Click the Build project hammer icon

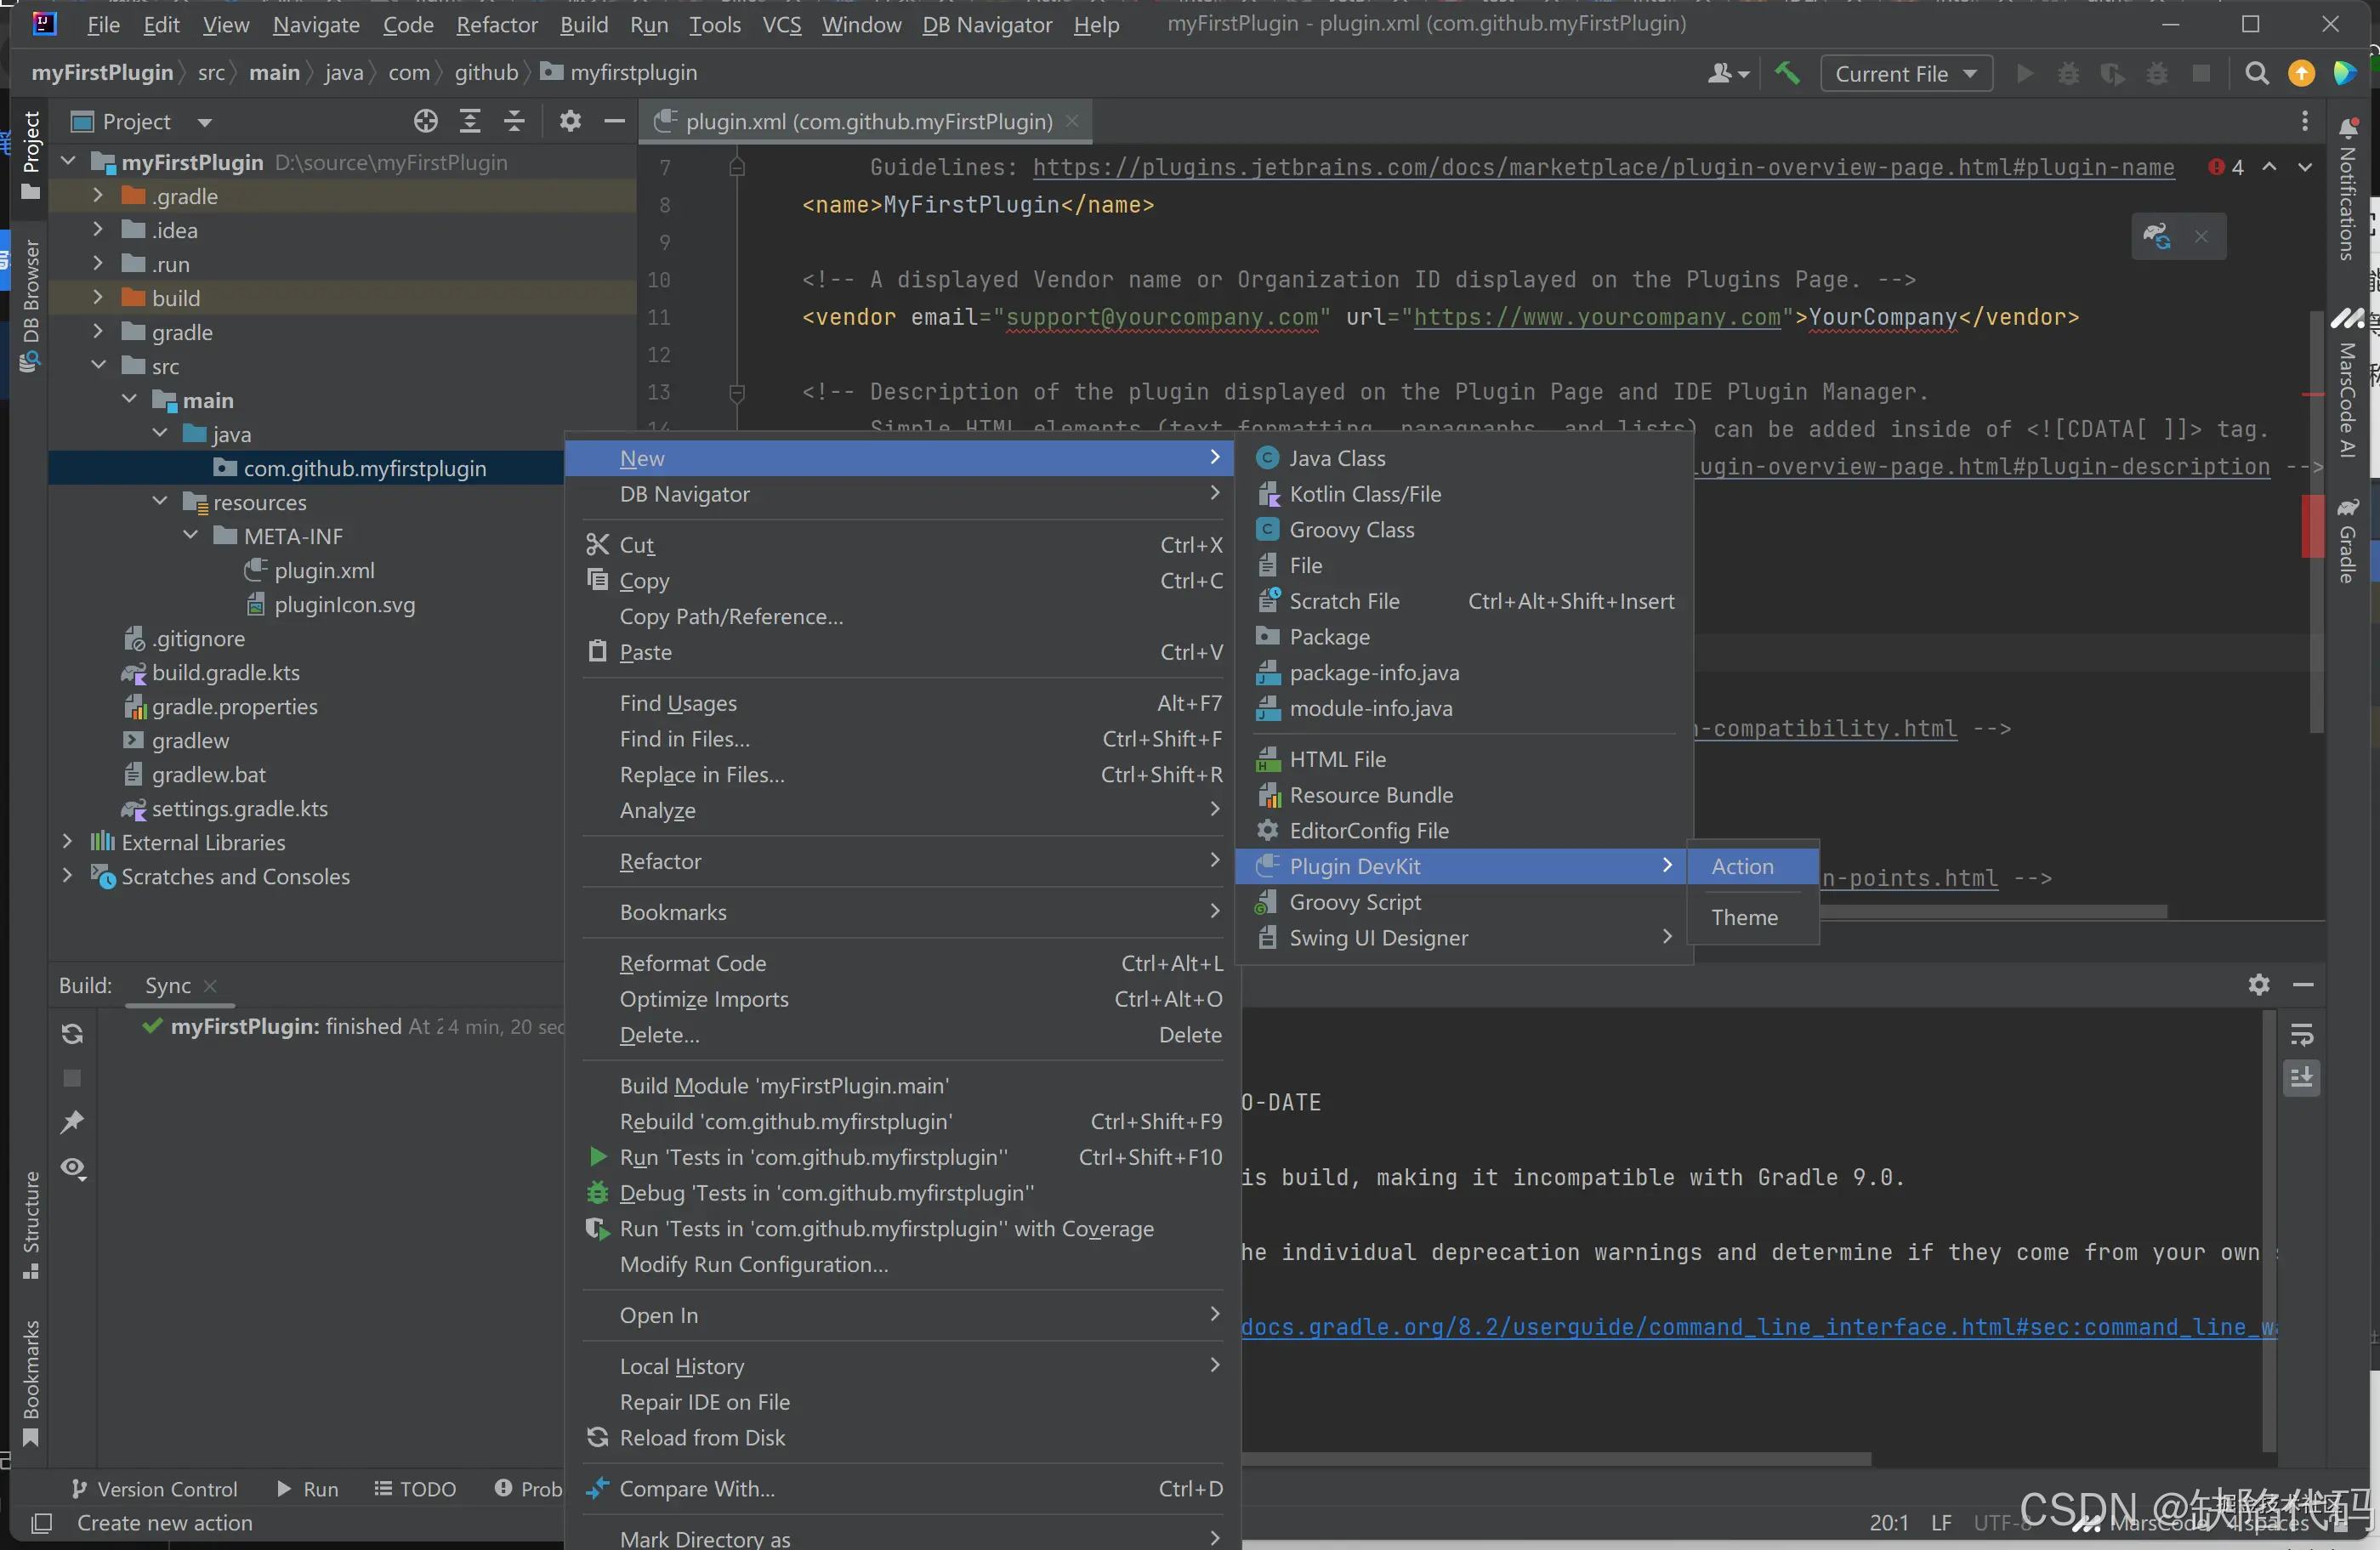[x=1786, y=73]
